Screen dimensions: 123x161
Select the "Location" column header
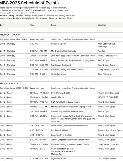point(102,25)
